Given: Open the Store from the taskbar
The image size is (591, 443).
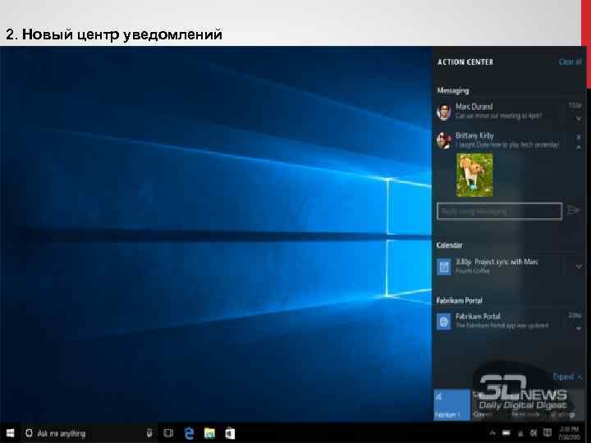Looking at the screenshot, I should pyautogui.click(x=230, y=433).
